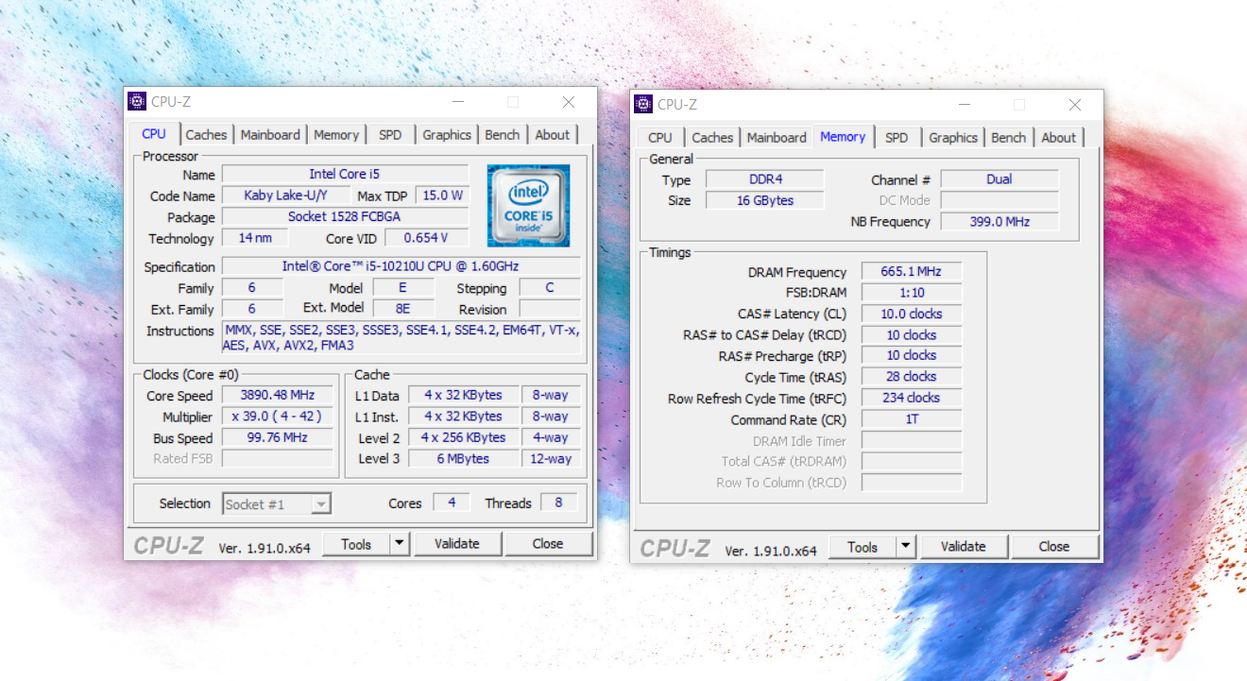This screenshot has height=681, width=1247.
Task: Click the Code Name value 'Kaby Lake-U/Y'
Action: pos(285,196)
